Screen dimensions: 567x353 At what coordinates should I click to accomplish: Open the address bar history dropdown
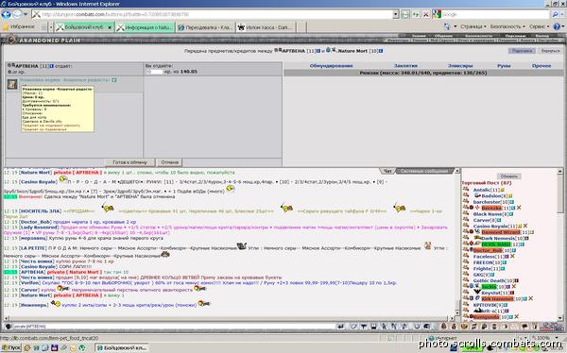pos(396,14)
